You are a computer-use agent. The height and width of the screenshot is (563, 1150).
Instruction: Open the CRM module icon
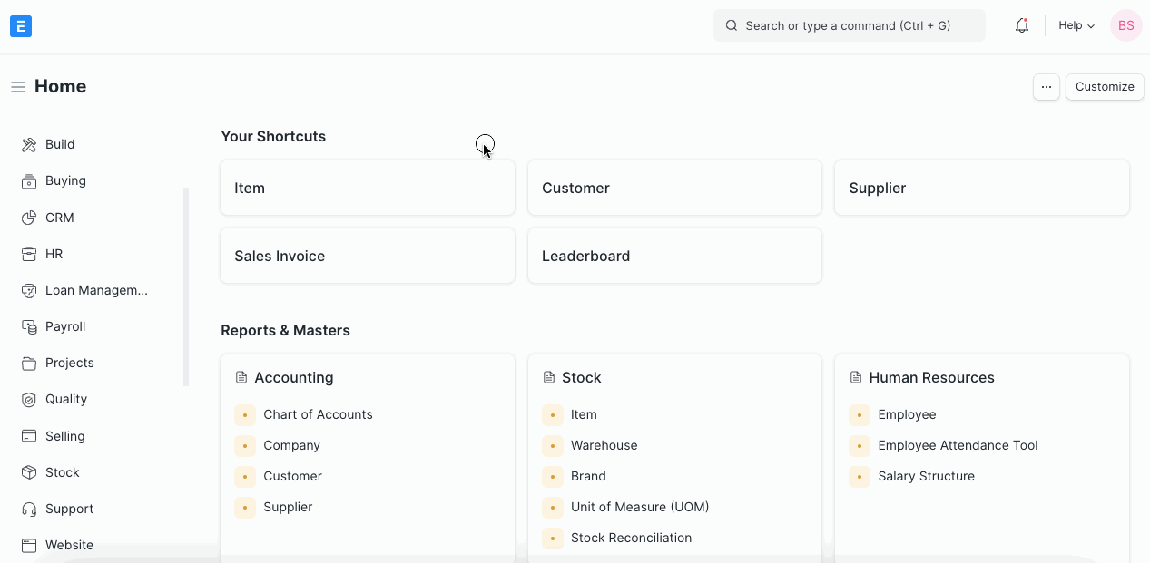(29, 218)
